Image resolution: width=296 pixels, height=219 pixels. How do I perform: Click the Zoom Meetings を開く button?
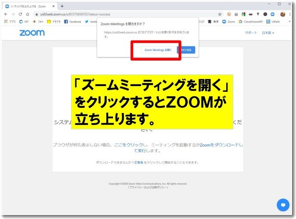(x=158, y=50)
